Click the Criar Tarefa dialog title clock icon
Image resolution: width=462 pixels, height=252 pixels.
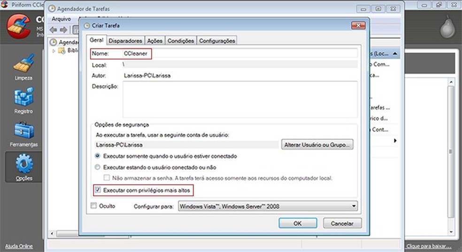pyautogui.click(x=86, y=26)
